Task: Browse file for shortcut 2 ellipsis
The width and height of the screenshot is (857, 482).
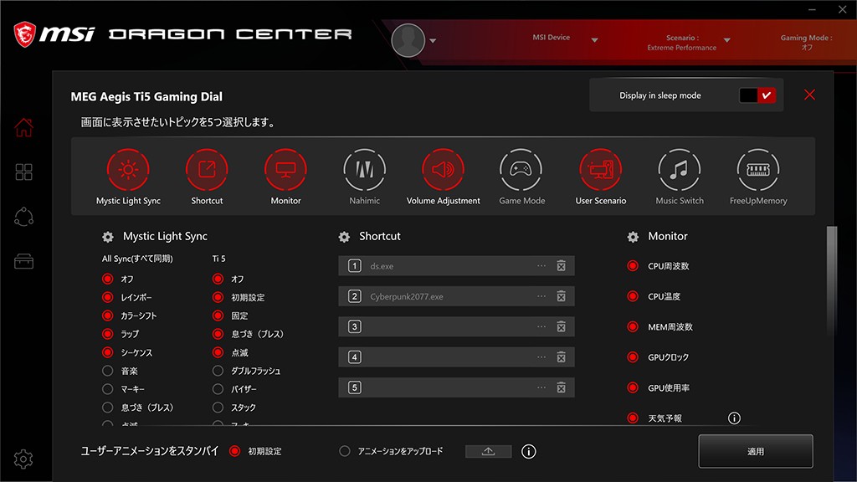Action: tap(541, 296)
